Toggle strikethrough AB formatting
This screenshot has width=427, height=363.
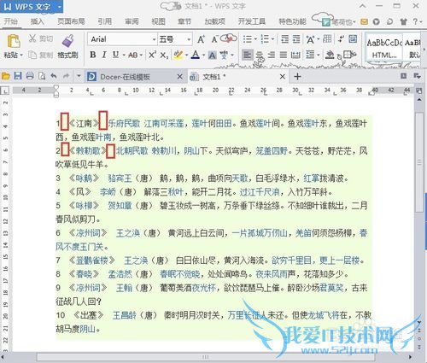(x=133, y=55)
